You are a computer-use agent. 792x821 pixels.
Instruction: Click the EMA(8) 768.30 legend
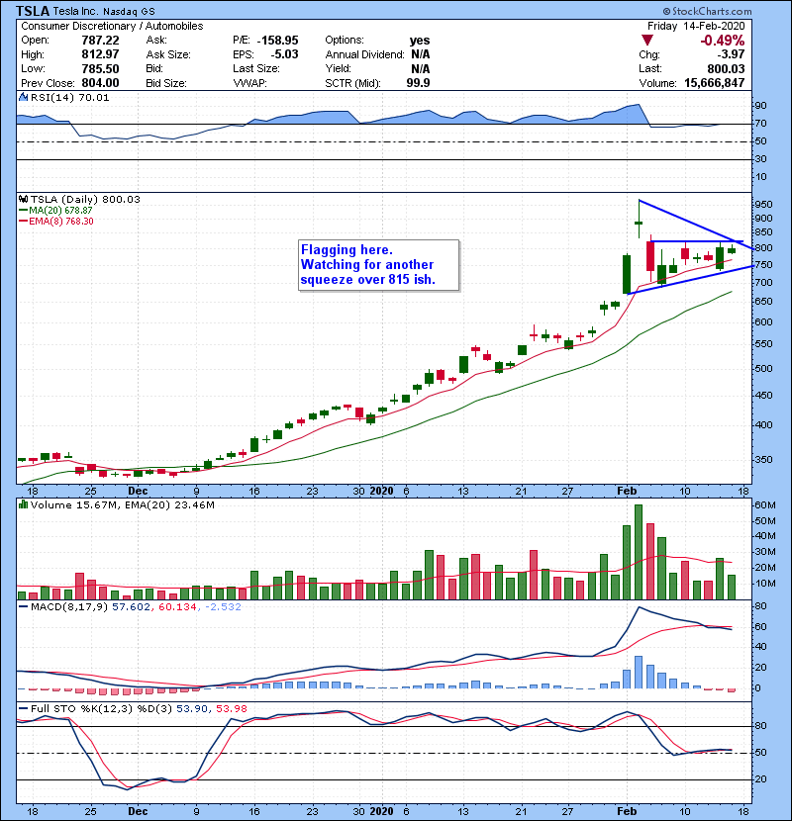[56, 222]
